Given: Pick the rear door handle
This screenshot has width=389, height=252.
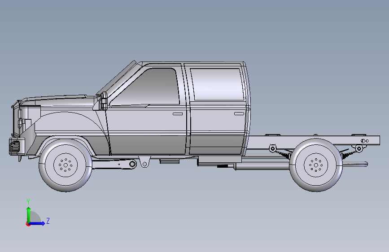Looking at the screenshot, I should [239, 113].
